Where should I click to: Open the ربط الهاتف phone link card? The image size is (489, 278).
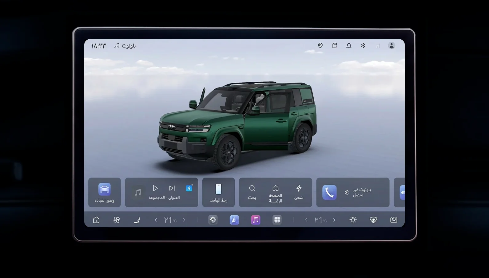coord(218,192)
